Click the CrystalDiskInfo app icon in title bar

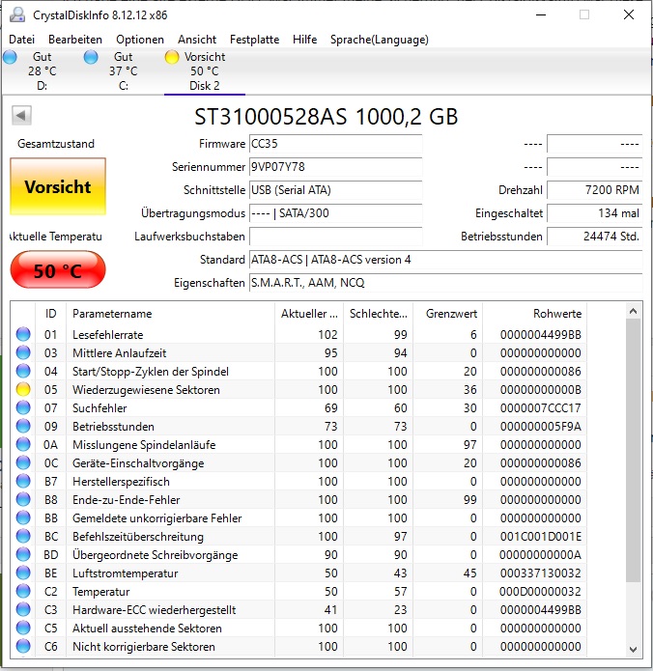click(17, 15)
